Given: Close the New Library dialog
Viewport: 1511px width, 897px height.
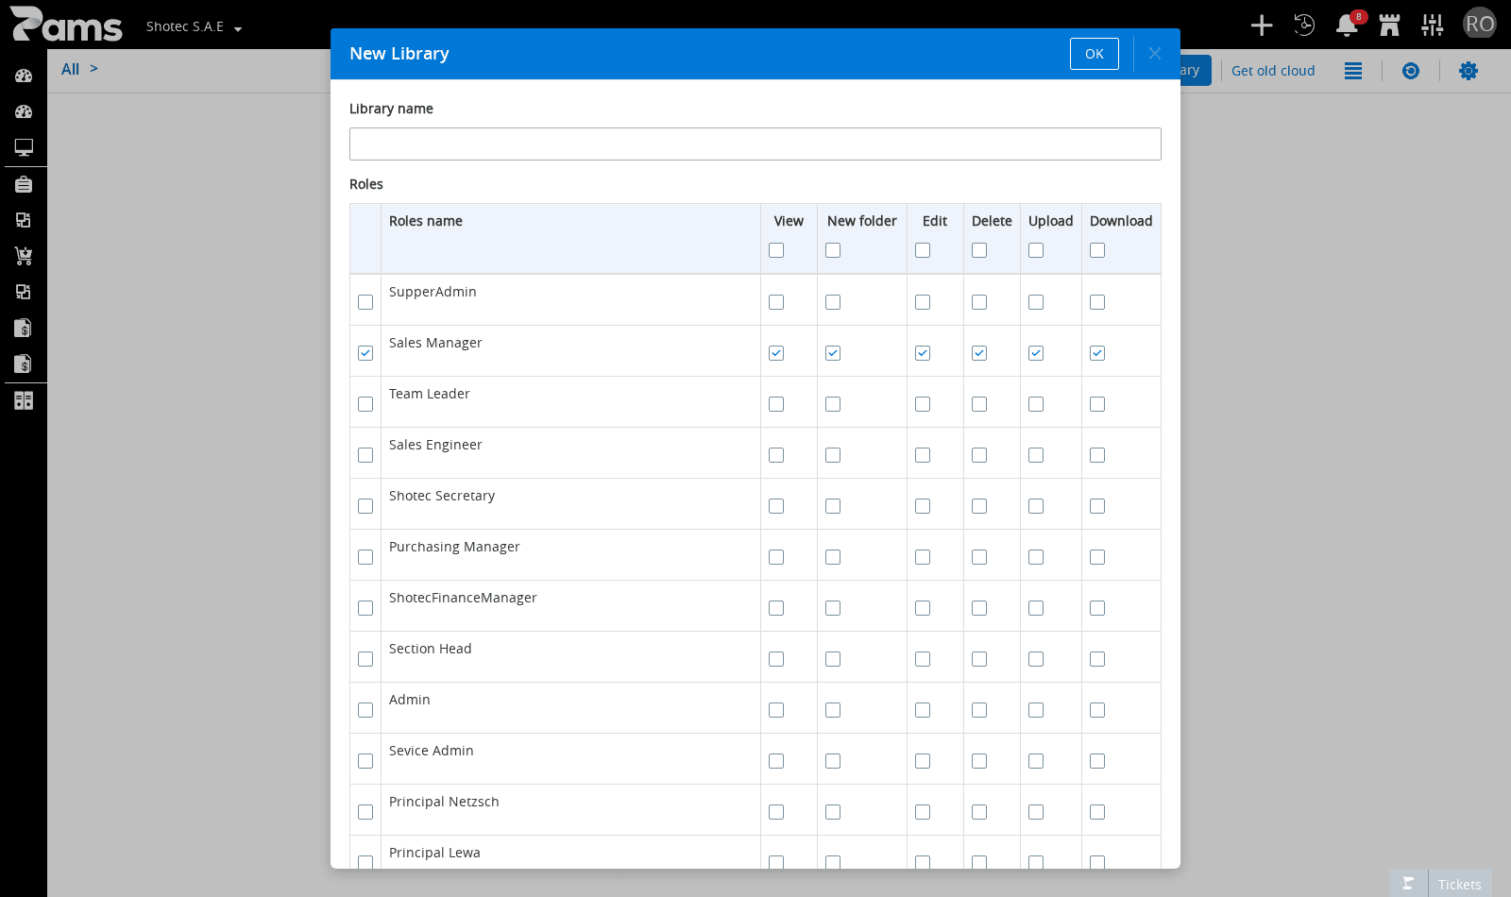Looking at the screenshot, I should pos(1155,54).
